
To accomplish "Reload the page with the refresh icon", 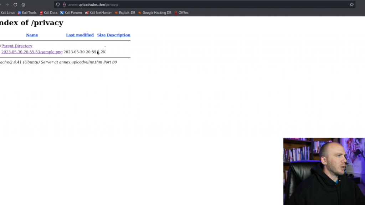I will tap(15, 5).
